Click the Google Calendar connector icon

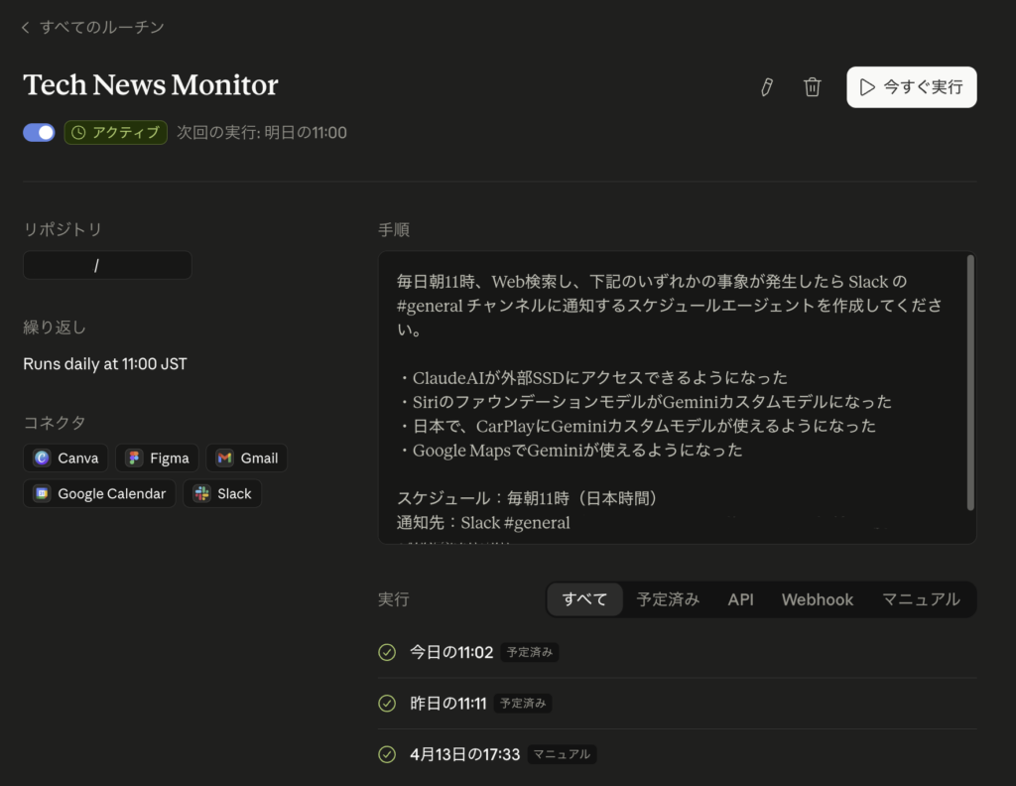(42, 493)
